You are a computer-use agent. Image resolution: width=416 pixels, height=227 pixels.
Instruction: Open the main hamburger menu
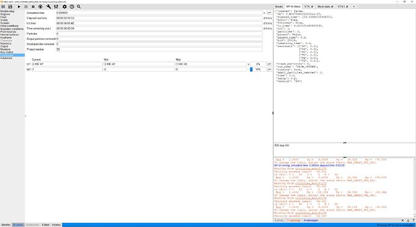coord(3,7)
